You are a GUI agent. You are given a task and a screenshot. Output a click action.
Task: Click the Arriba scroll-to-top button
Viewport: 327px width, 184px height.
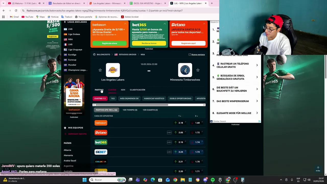318,169
